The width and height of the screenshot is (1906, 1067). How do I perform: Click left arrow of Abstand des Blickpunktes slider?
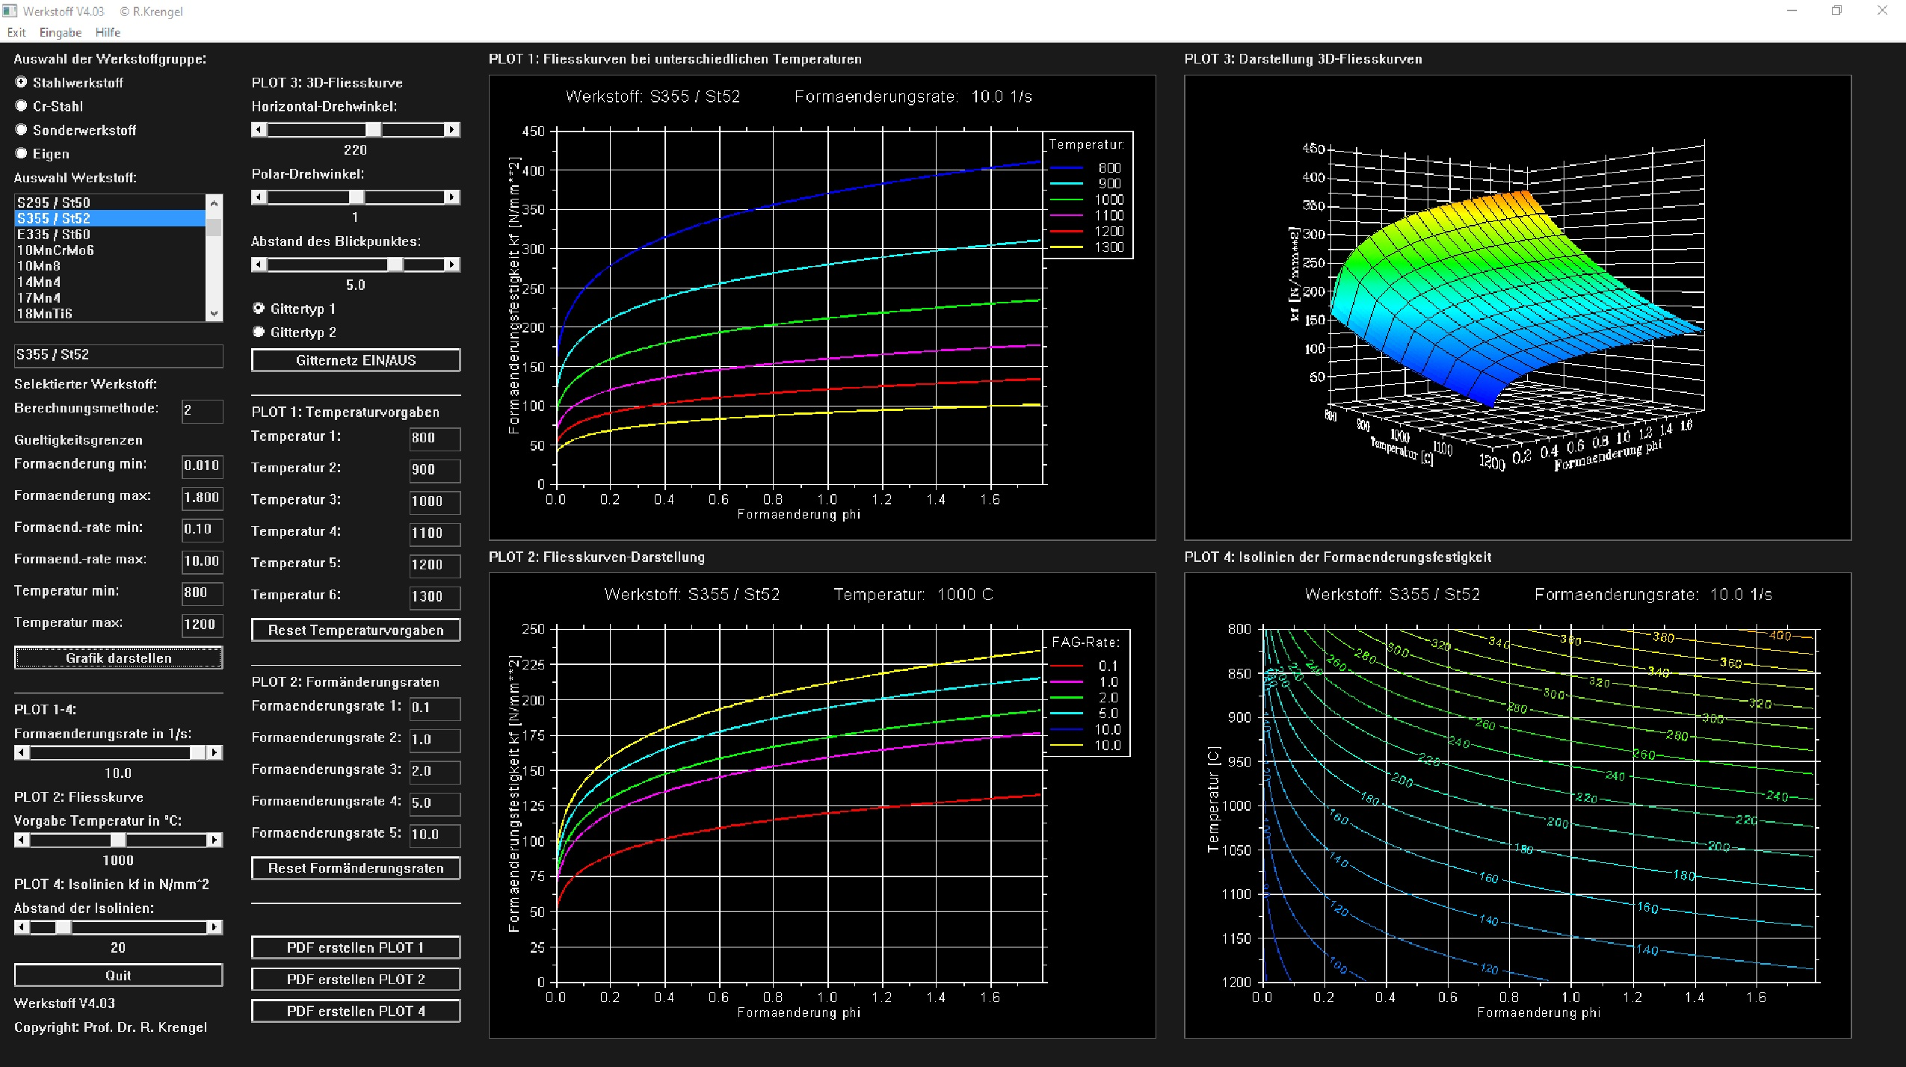pyautogui.click(x=259, y=265)
